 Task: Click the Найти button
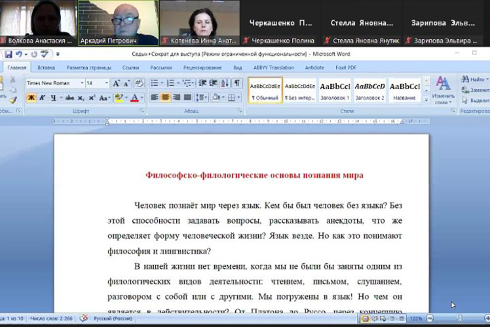tap(473, 79)
